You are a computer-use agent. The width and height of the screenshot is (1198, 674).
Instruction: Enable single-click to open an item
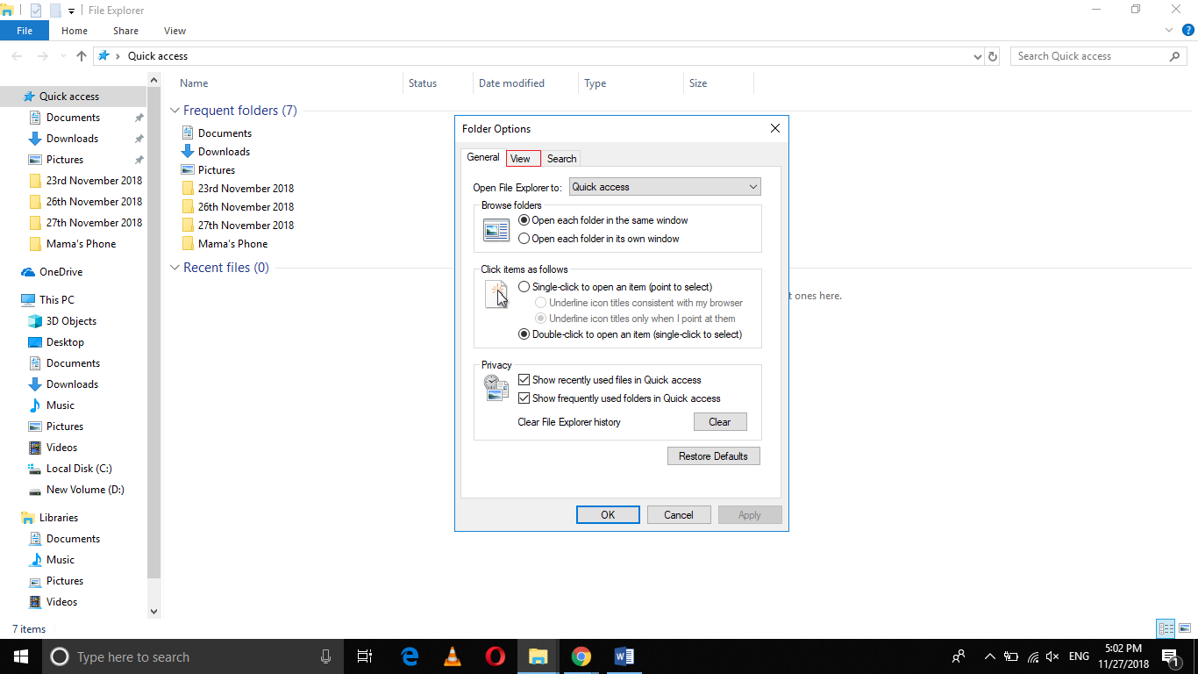(524, 286)
